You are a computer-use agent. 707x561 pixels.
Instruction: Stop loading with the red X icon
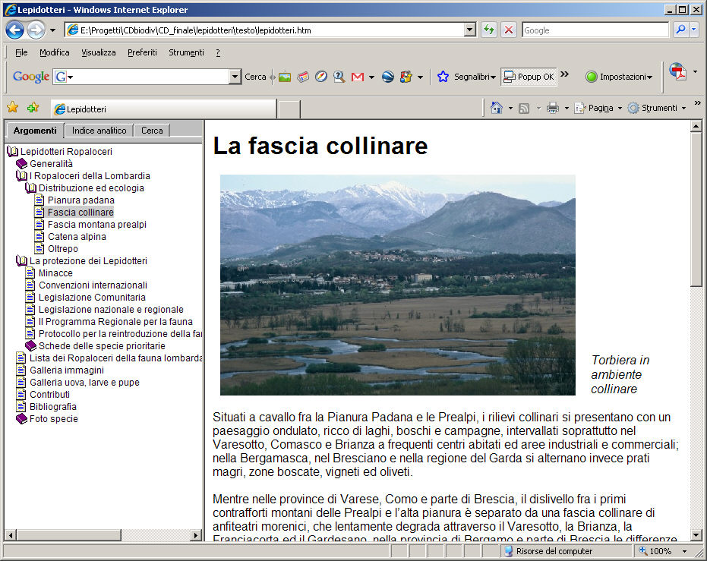pyautogui.click(x=509, y=30)
